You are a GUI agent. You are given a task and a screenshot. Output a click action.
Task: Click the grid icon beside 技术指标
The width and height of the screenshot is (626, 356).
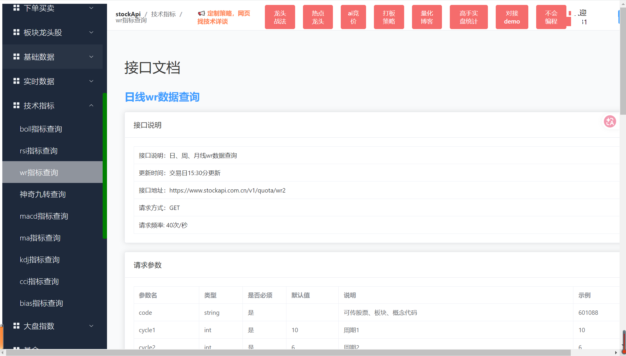coord(16,105)
